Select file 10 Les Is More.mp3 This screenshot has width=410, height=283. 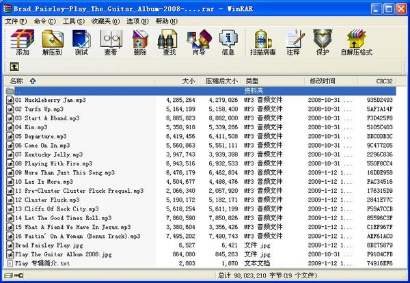tap(44, 182)
